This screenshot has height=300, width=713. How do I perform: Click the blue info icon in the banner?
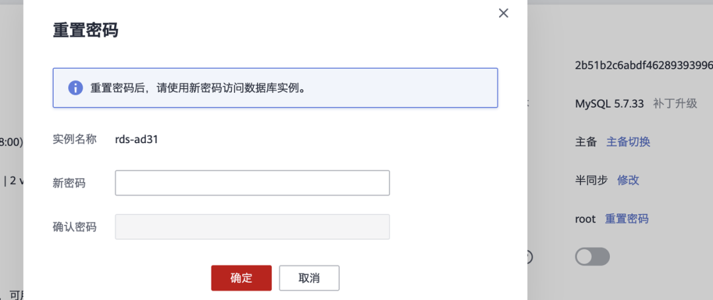tap(75, 88)
